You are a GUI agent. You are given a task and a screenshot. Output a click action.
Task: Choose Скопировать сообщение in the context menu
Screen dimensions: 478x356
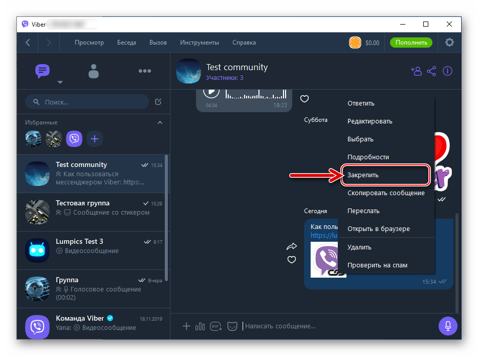pos(386,193)
